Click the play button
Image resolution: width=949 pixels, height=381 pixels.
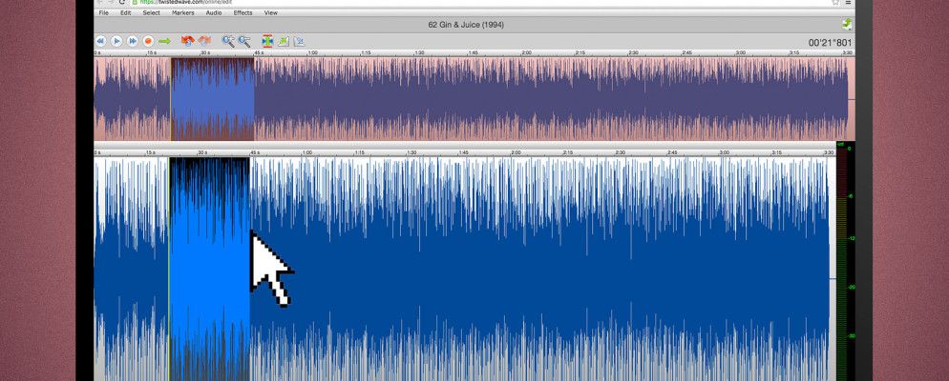[x=116, y=41]
